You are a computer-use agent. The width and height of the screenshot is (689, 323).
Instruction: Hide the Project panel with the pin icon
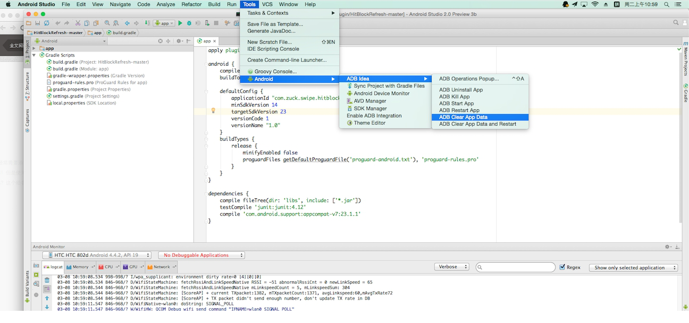pos(189,41)
